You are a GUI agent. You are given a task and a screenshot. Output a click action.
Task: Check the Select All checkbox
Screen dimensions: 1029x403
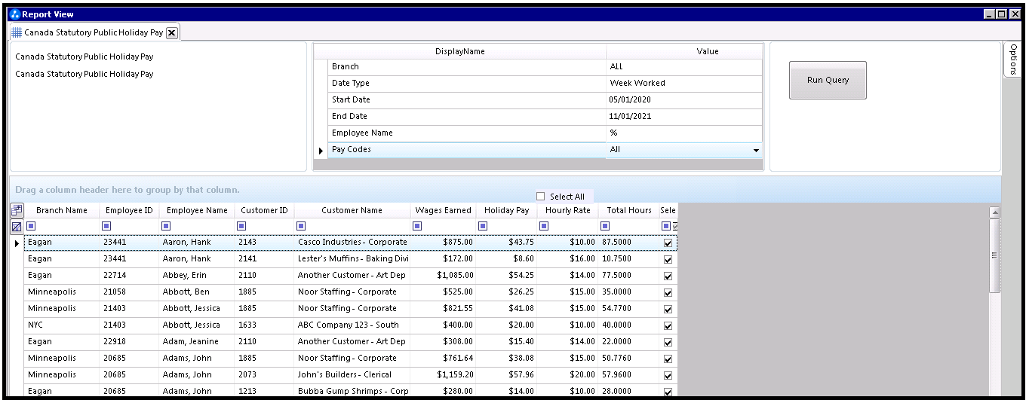[540, 197]
